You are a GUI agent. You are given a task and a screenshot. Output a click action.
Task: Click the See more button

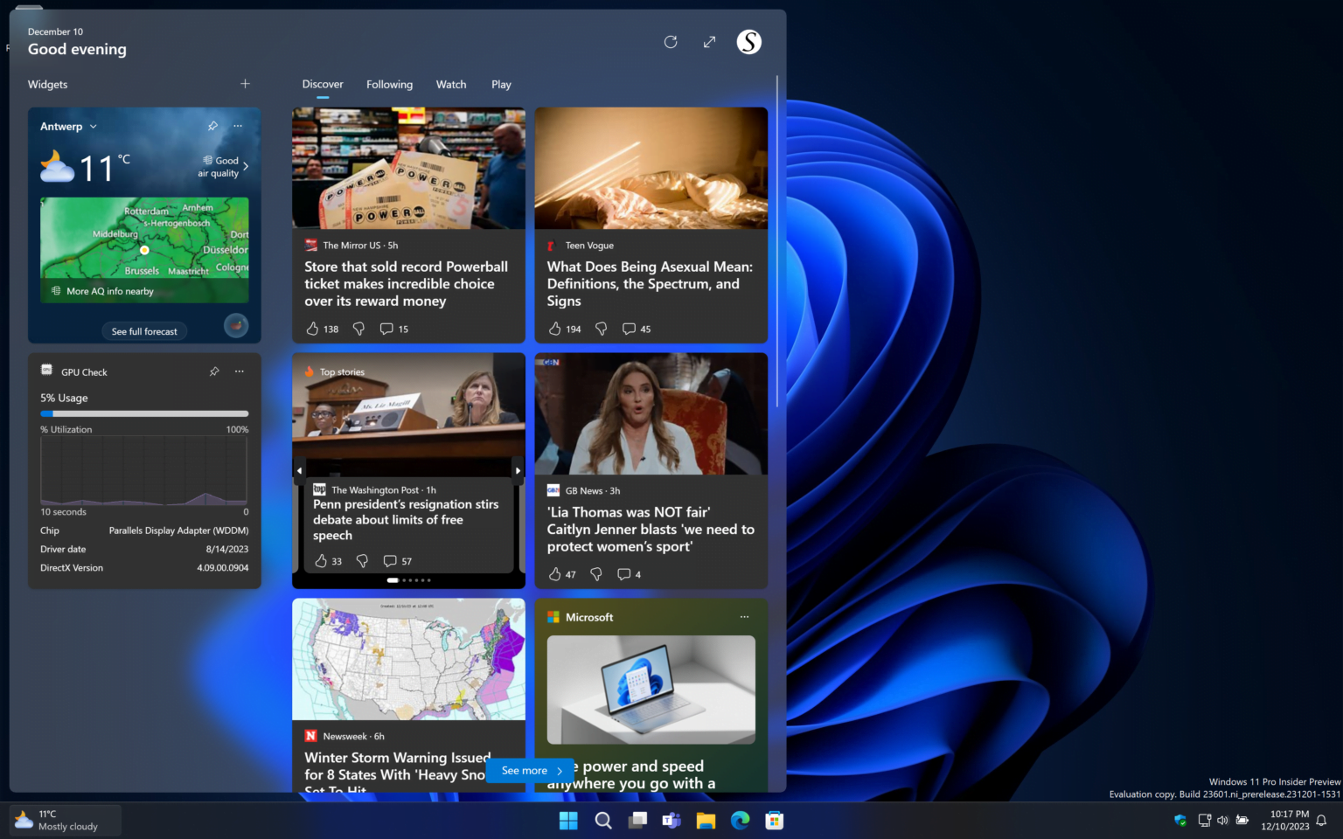(529, 770)
